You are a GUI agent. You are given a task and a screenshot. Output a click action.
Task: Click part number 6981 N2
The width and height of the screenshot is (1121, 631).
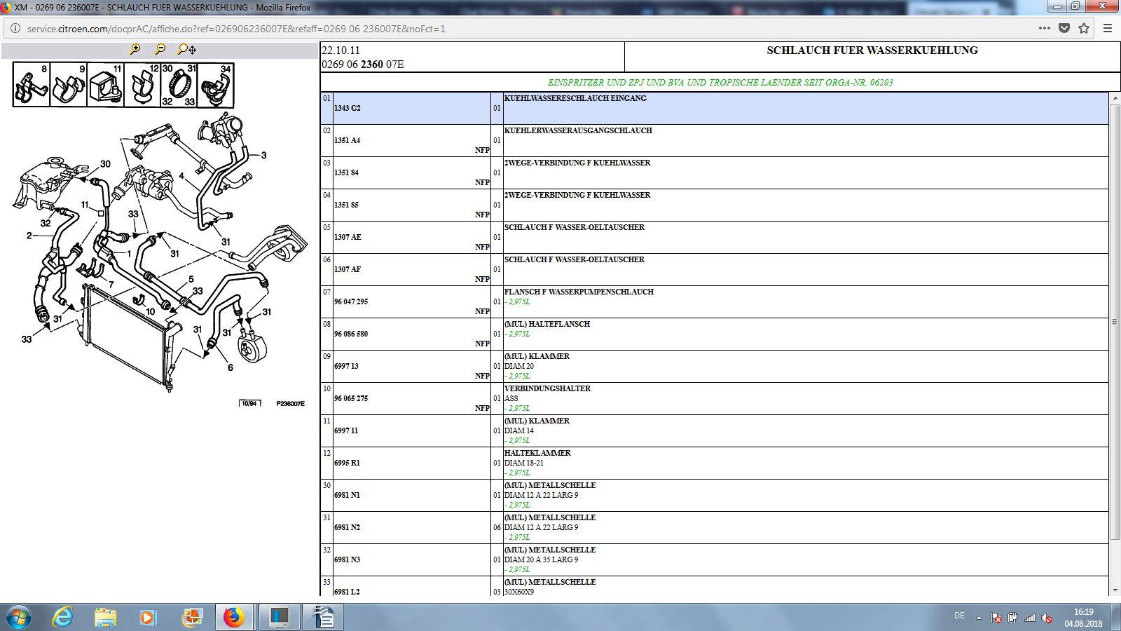tap(347, 527)
